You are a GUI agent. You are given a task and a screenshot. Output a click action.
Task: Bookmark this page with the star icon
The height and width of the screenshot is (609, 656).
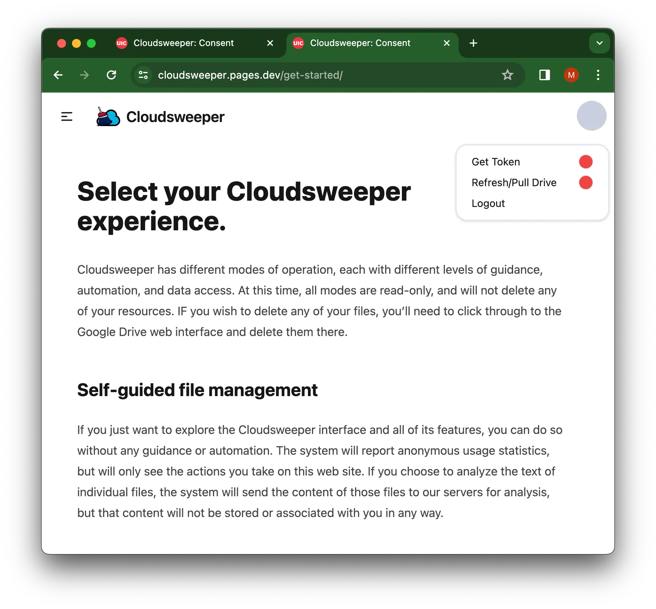(x=507, y=75)
